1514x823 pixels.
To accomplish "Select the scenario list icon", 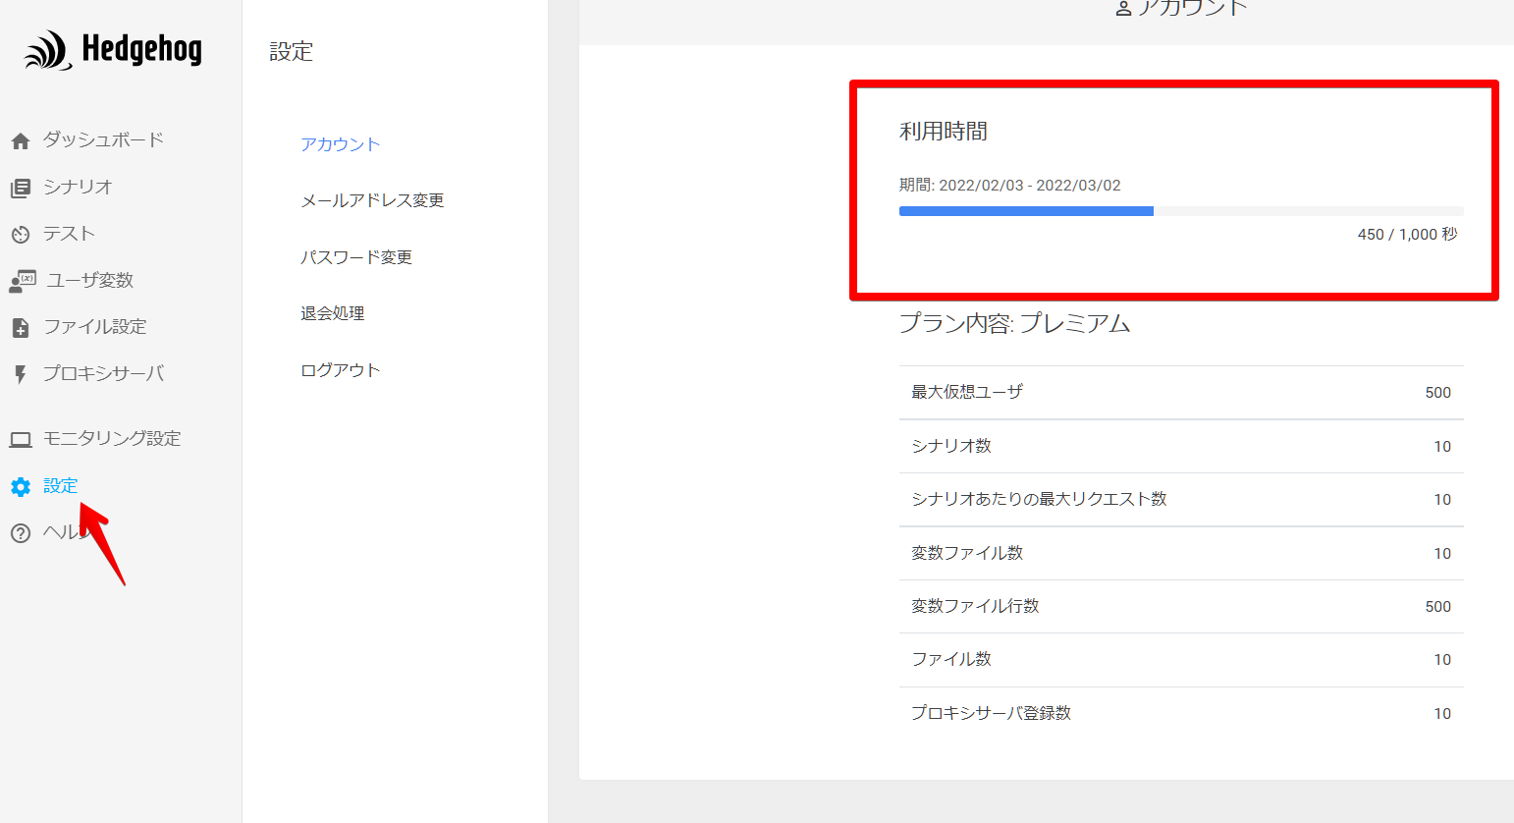I will (21, 188).
